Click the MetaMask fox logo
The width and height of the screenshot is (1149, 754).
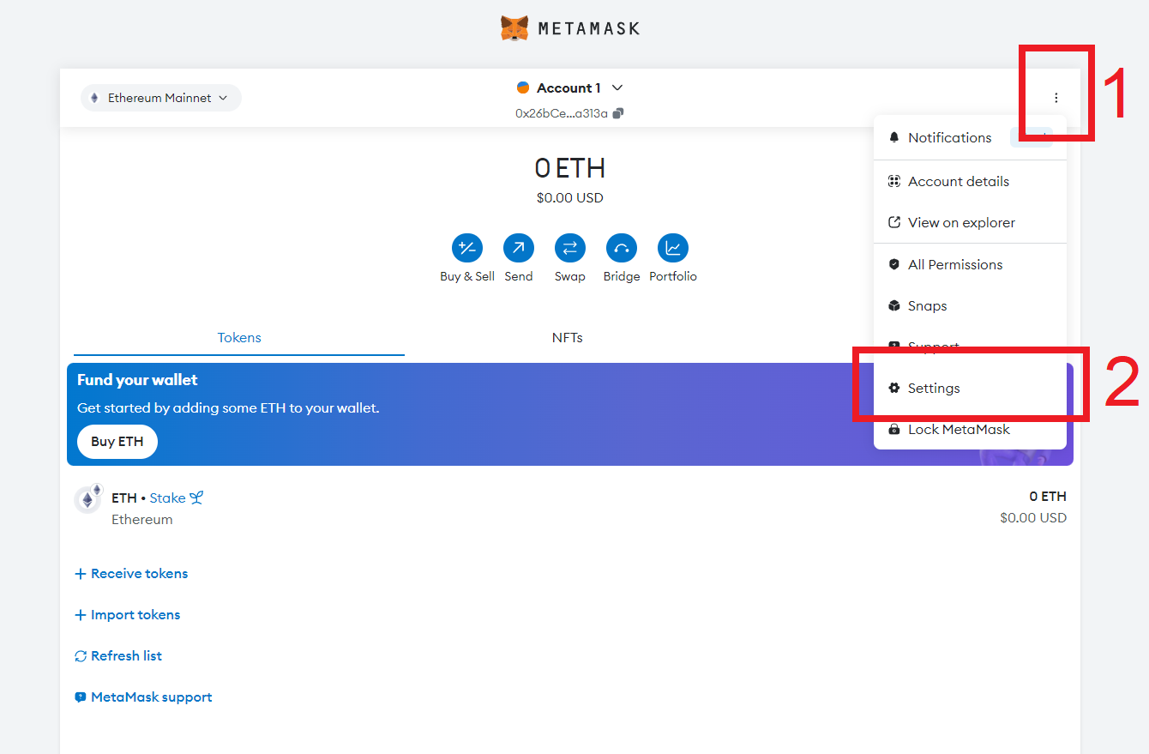[514, 28]
